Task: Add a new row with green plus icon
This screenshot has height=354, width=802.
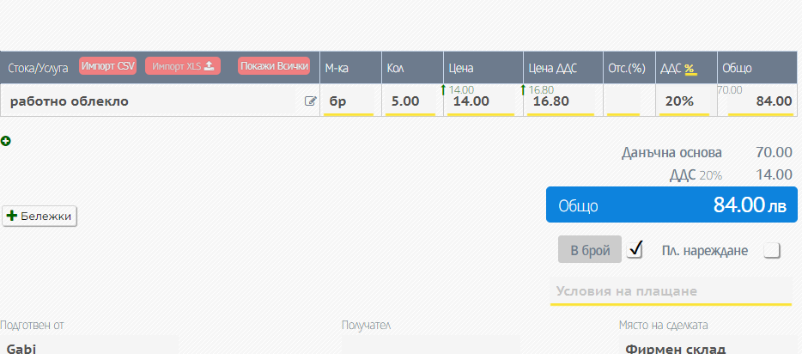Action: [x=6, y=141]
